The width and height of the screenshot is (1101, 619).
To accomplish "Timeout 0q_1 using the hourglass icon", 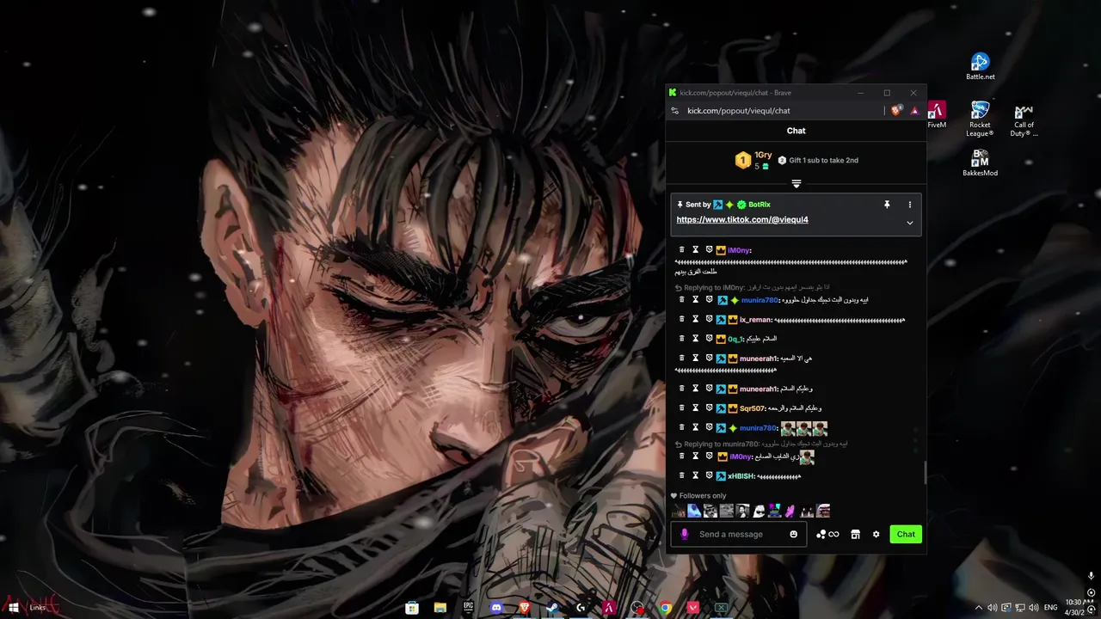I will pos(696,339).
